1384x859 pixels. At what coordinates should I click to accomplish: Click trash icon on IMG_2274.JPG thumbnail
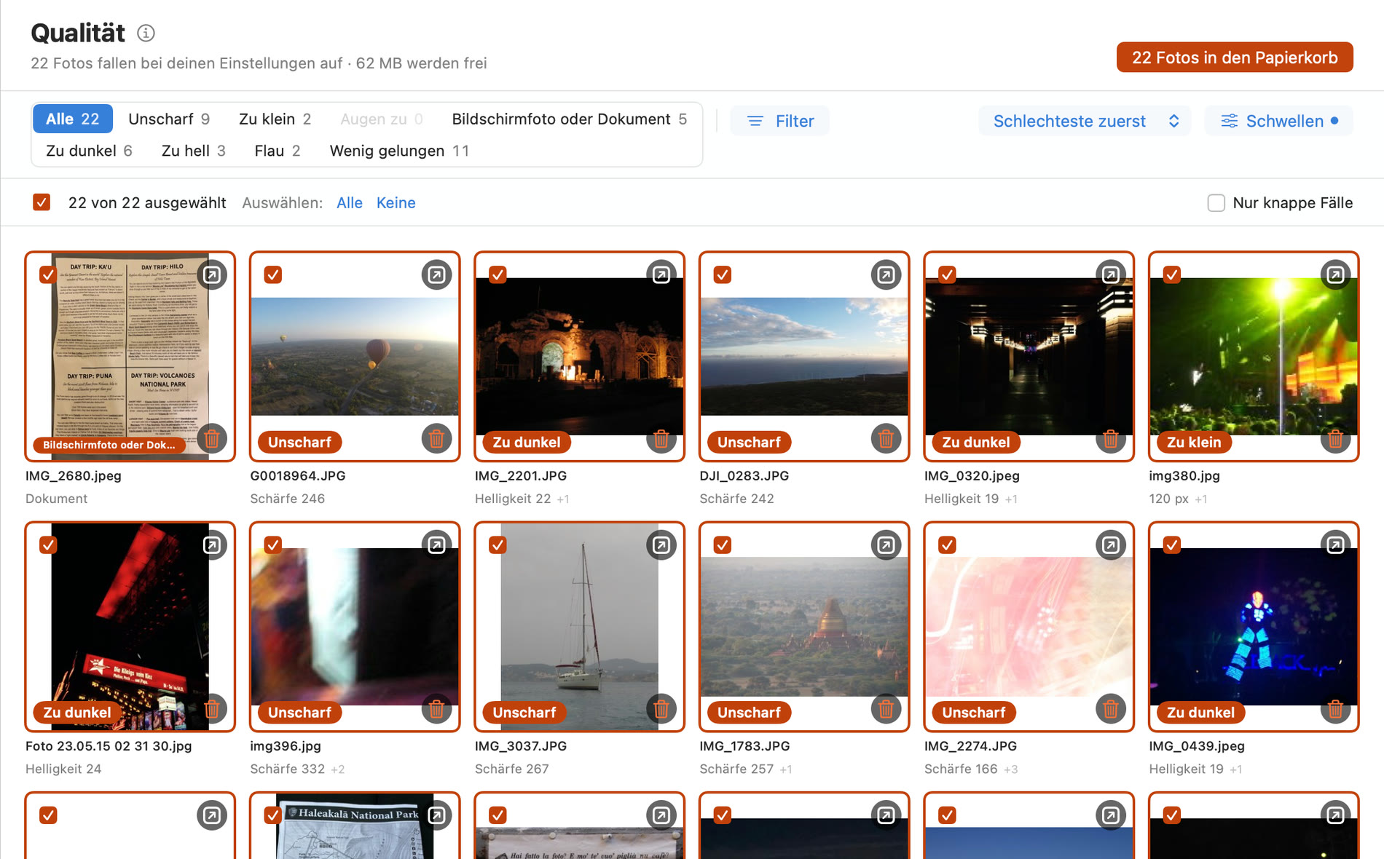(x=1110, y=709)
